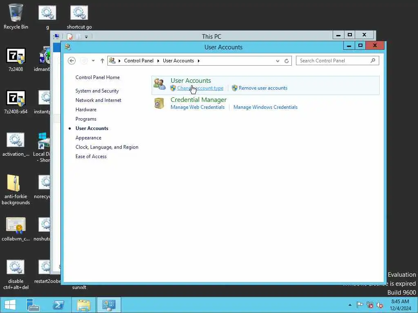
Task: Click the Action Center flag tray icon
Action: (x=360, y=305)
